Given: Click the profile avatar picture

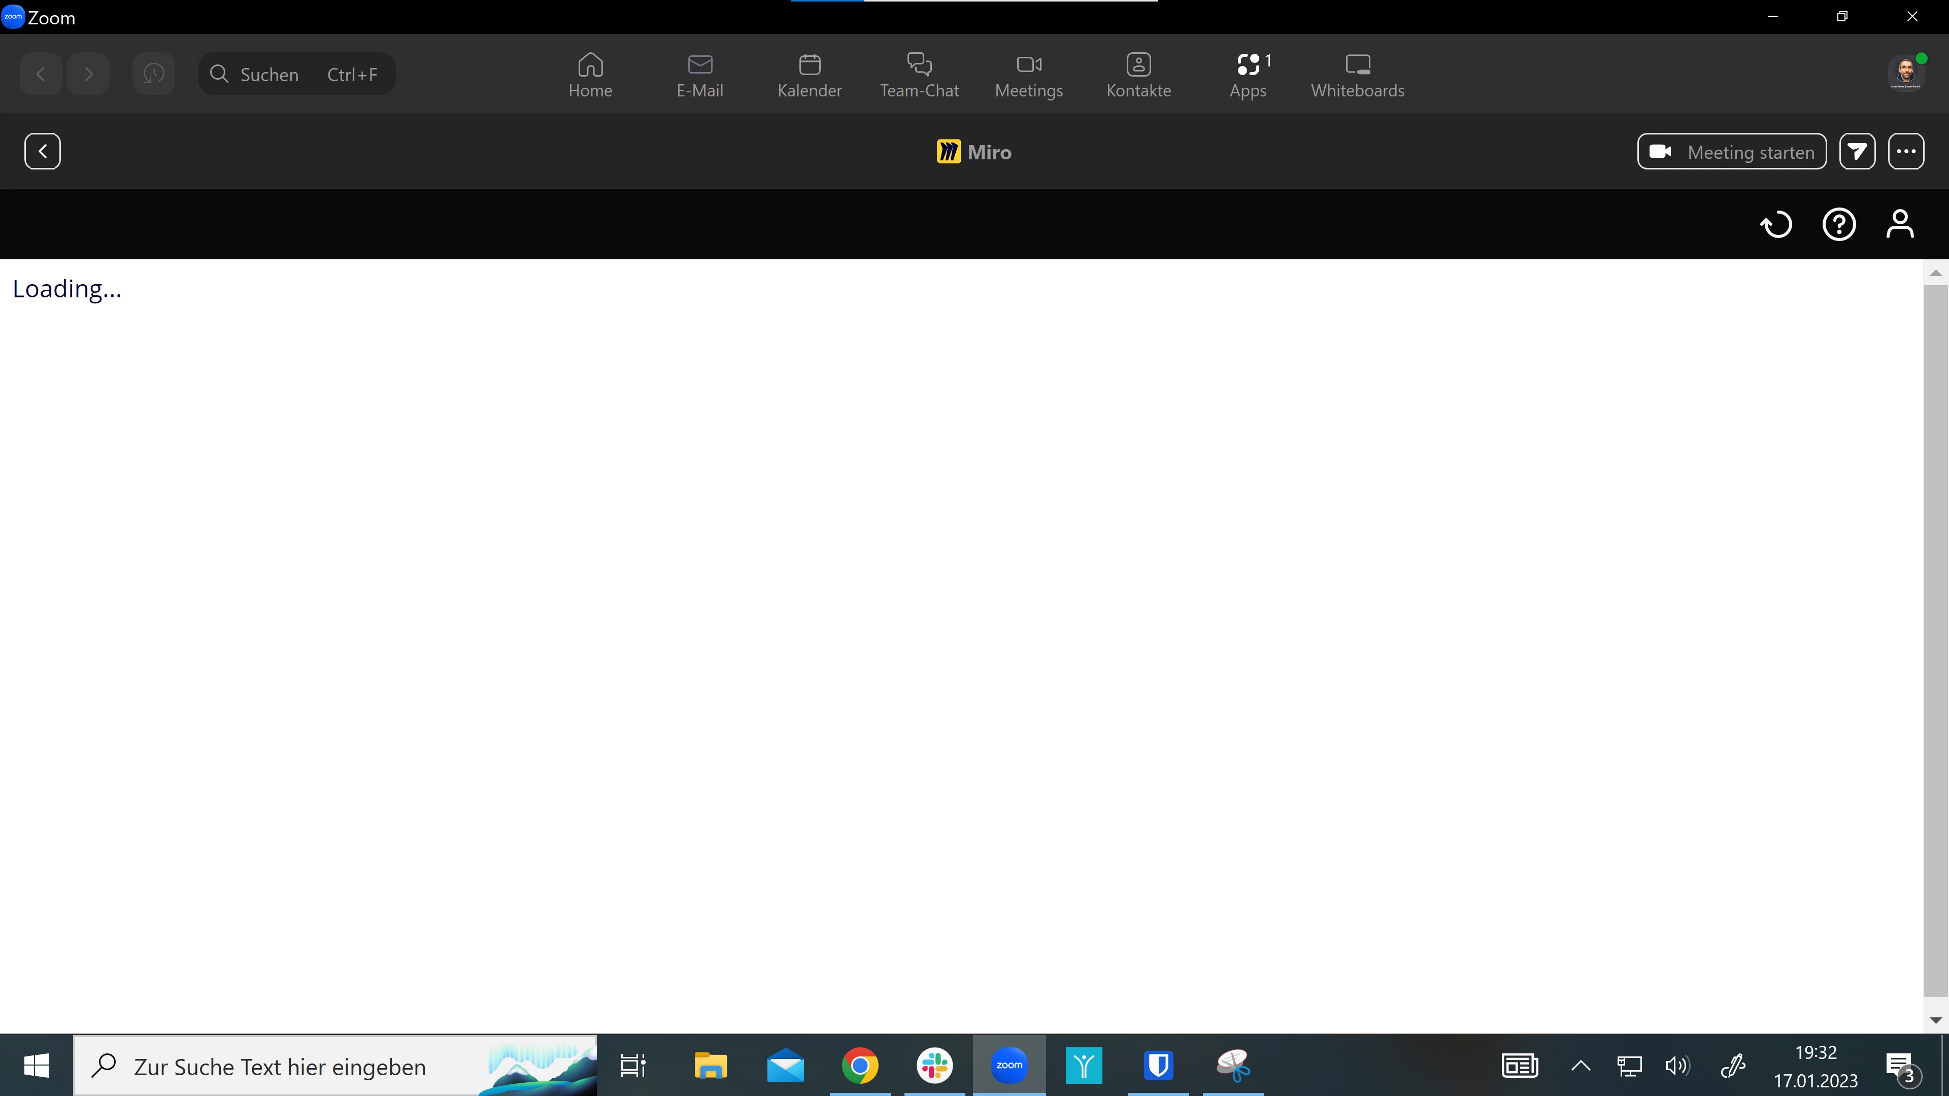Looking at the screenshot, I should point(1905,74).
